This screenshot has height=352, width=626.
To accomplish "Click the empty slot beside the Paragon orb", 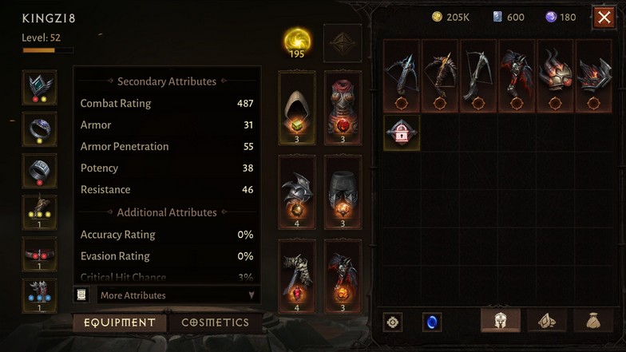I will pos(343,43).
